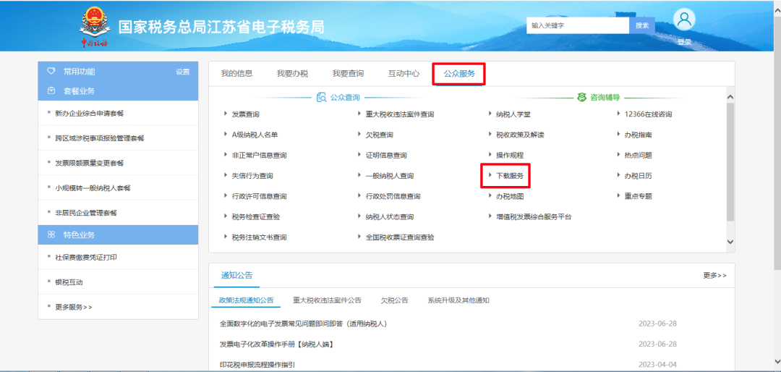Image resolution: width=781 pixels, height=372 pixels.
Task: Open 下载服务
Action: (x=510, y=176)
